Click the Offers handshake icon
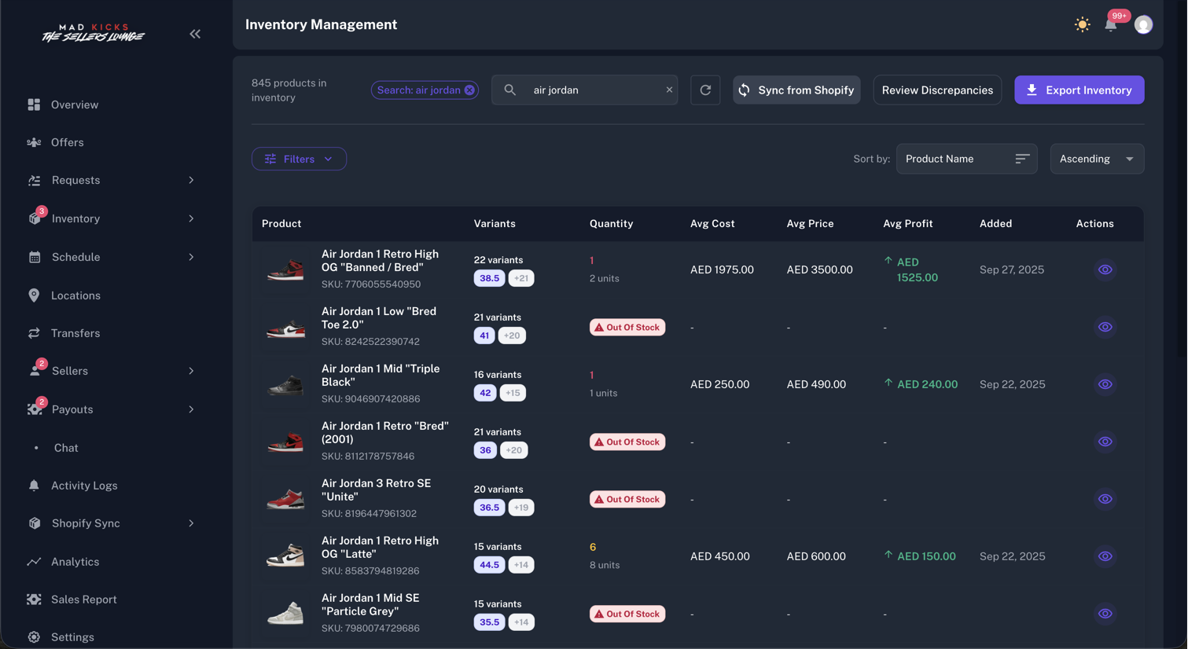The width and height of the screenshot is (1188, 649). (x=34, y=142)
